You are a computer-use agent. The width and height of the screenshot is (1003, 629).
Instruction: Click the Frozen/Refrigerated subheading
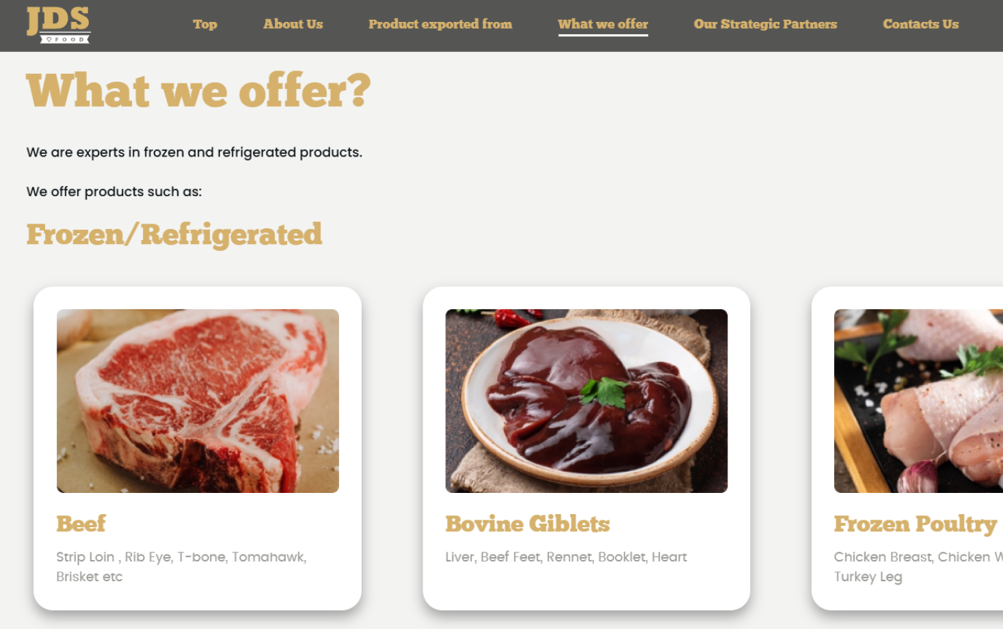[174, 235]
